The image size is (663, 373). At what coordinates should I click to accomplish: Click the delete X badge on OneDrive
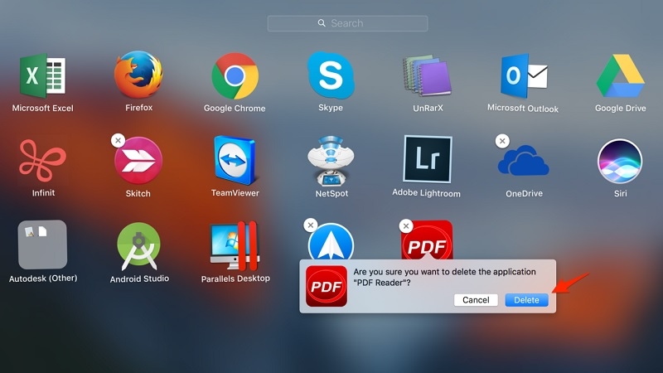pyautogui.click(x=502, y=141)
